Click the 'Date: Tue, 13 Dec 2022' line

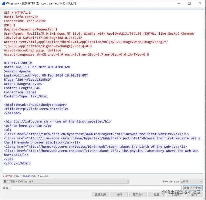[37, 67]
